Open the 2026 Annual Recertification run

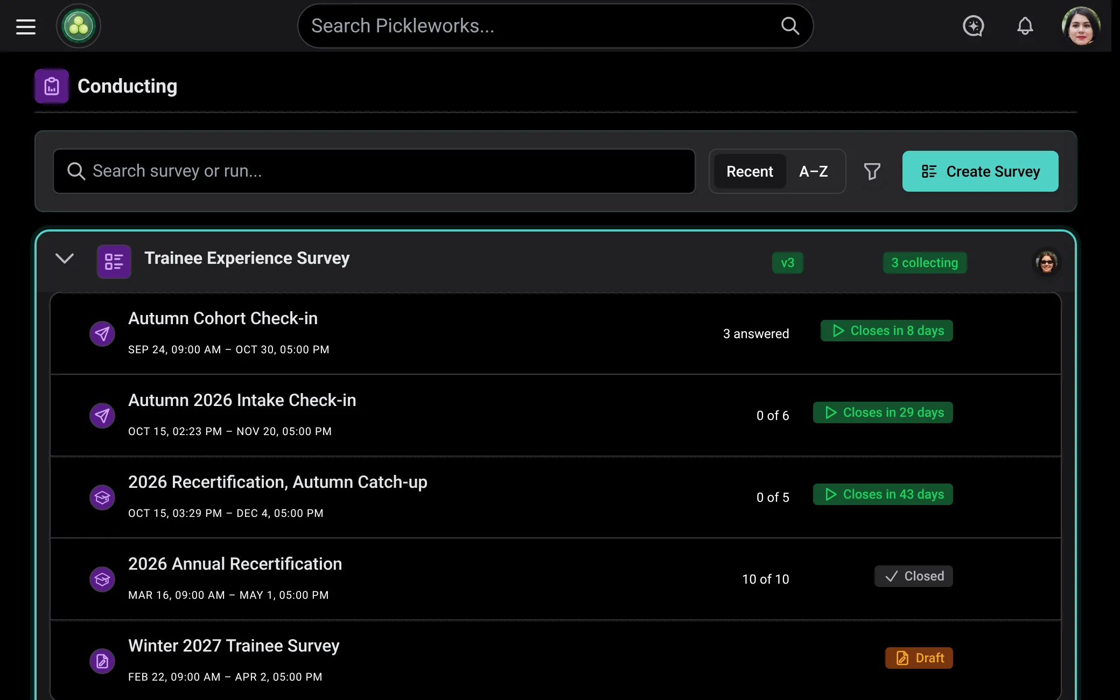tap(556, 579)
